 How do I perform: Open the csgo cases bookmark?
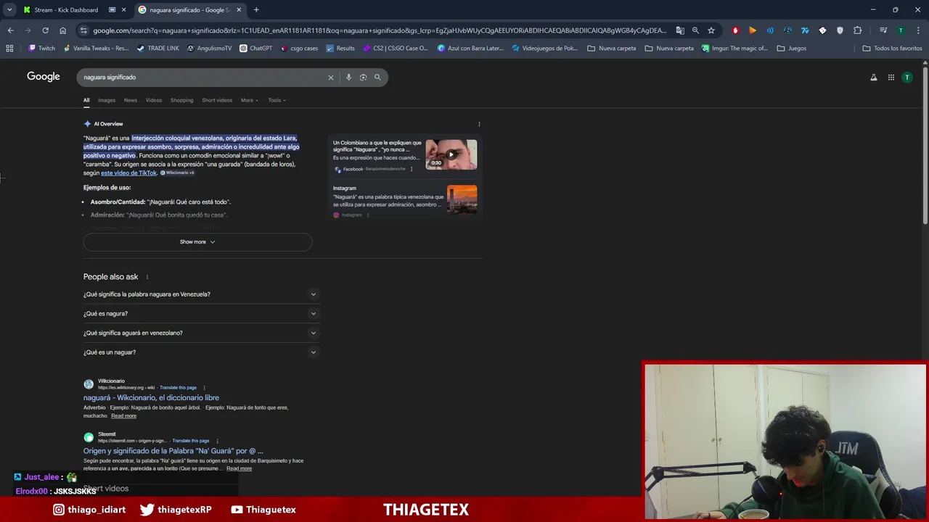(x=299, y=49)
